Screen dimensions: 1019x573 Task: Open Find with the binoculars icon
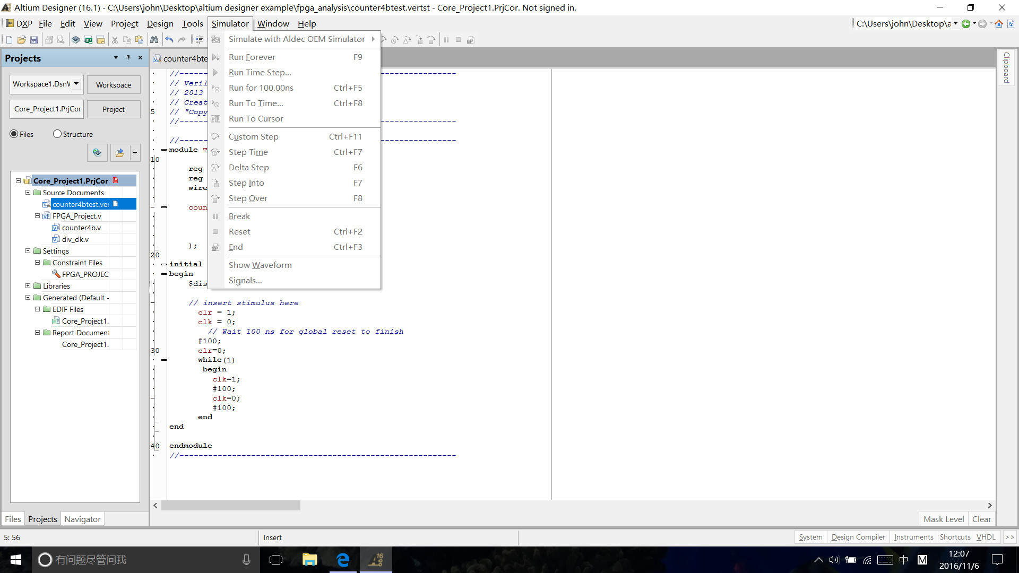pyautogui.click(x=154, y=40)
